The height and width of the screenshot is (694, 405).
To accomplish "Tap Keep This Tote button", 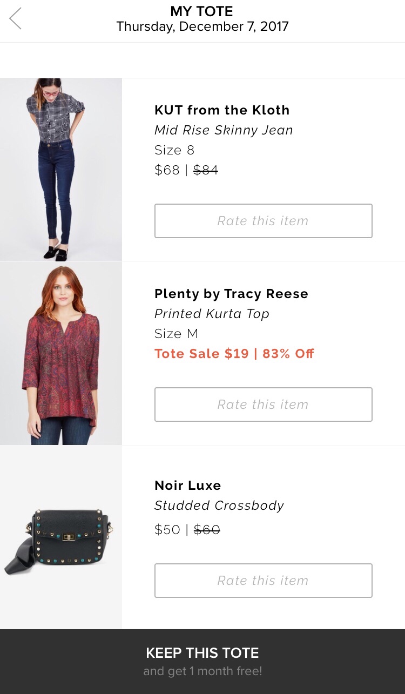I will click(x=202, y=662).
